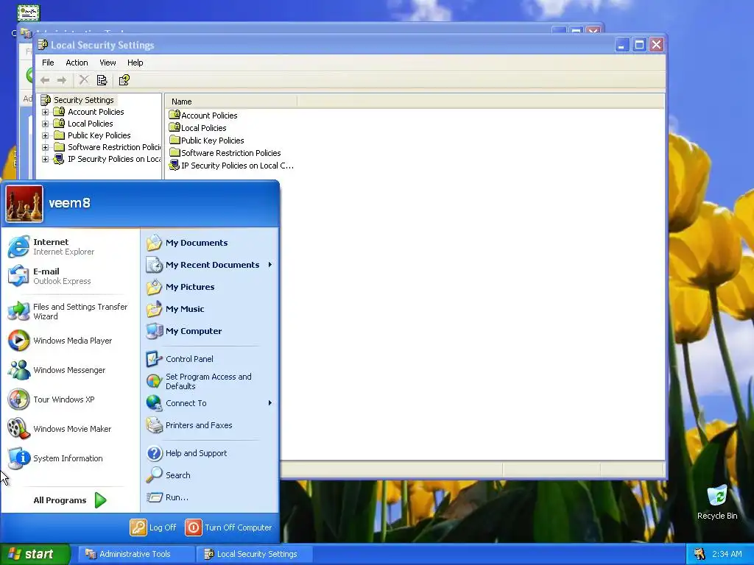Open Recycle Bin on desktop
This screenshot has height=565, width=754.
(x=717, y=502)
